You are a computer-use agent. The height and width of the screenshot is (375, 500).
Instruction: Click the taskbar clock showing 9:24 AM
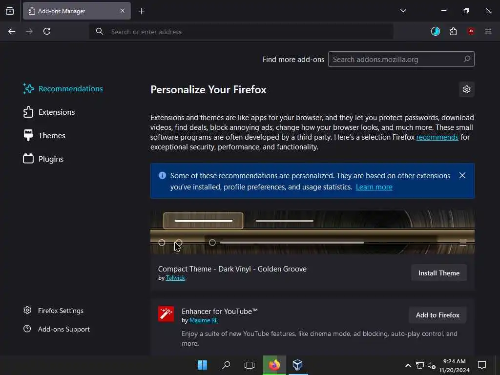pos(454,365)
